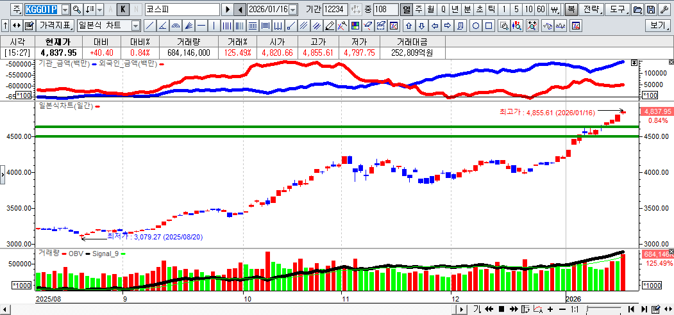The height and width of the screenshot is (315, 674).
Task: Click the 보기 view button
Action: coord(658,26)
